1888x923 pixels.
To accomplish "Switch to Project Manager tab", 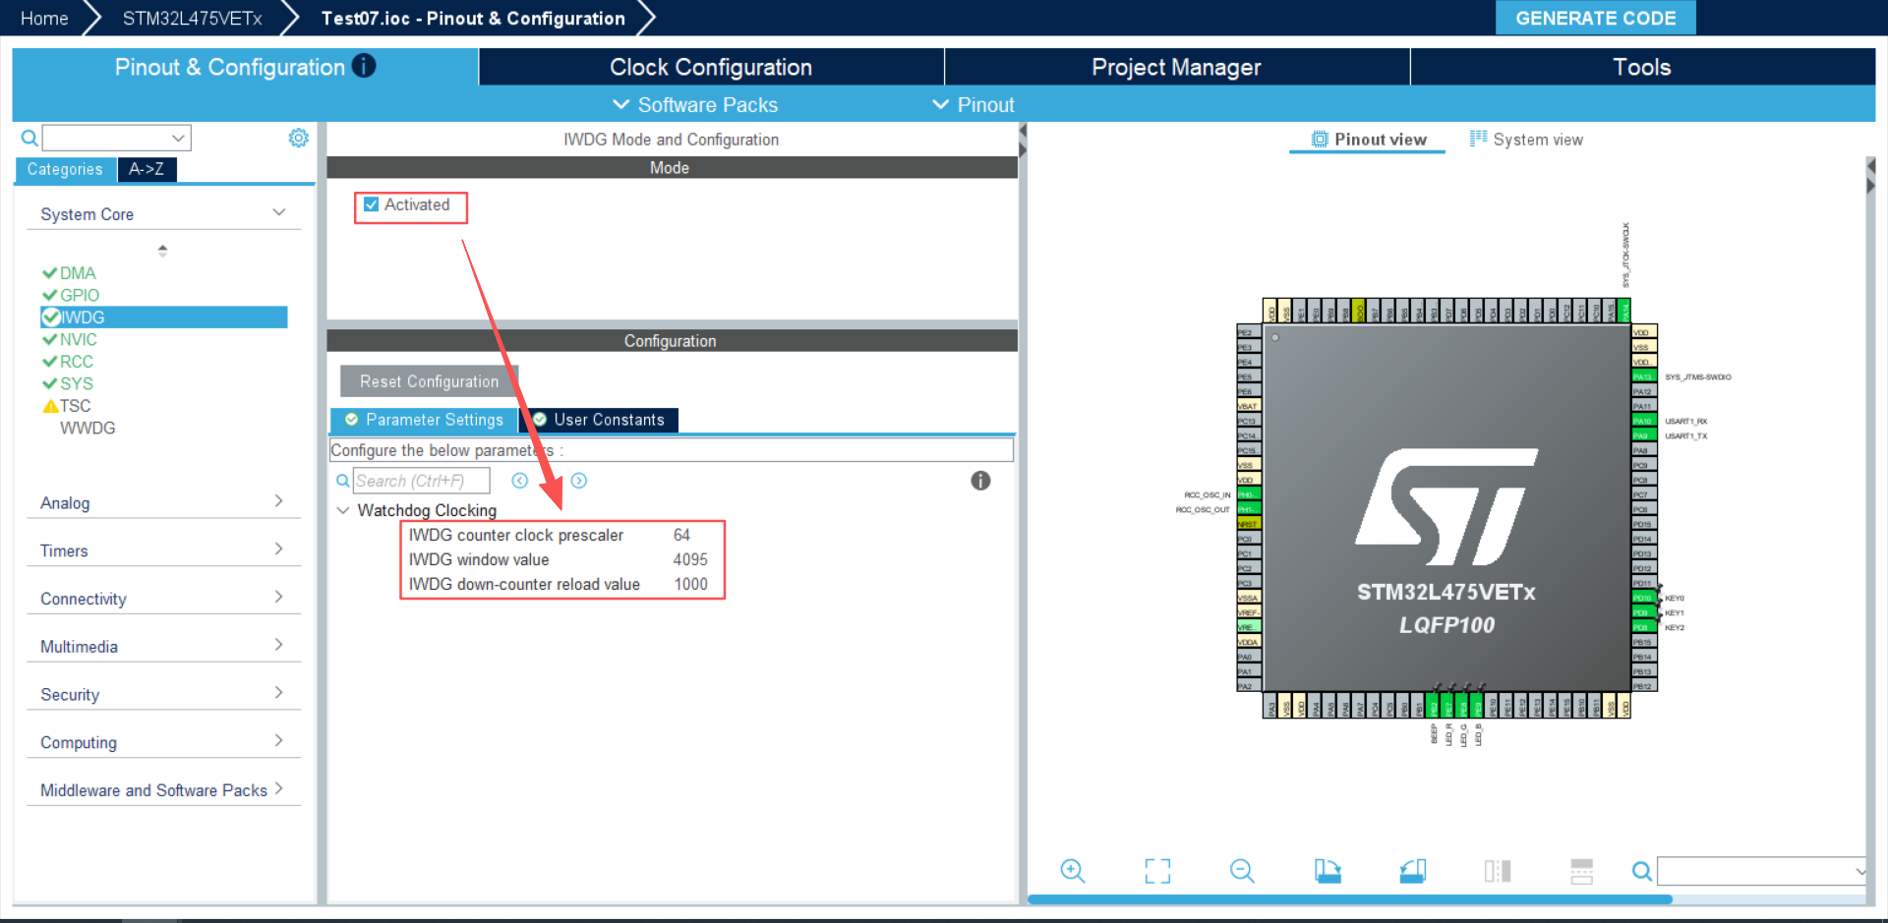I will (1176, 67).
